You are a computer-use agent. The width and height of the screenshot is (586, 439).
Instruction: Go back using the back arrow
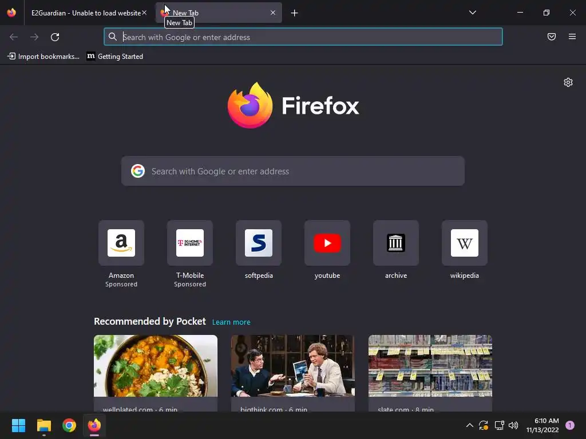tap(14, 37)
